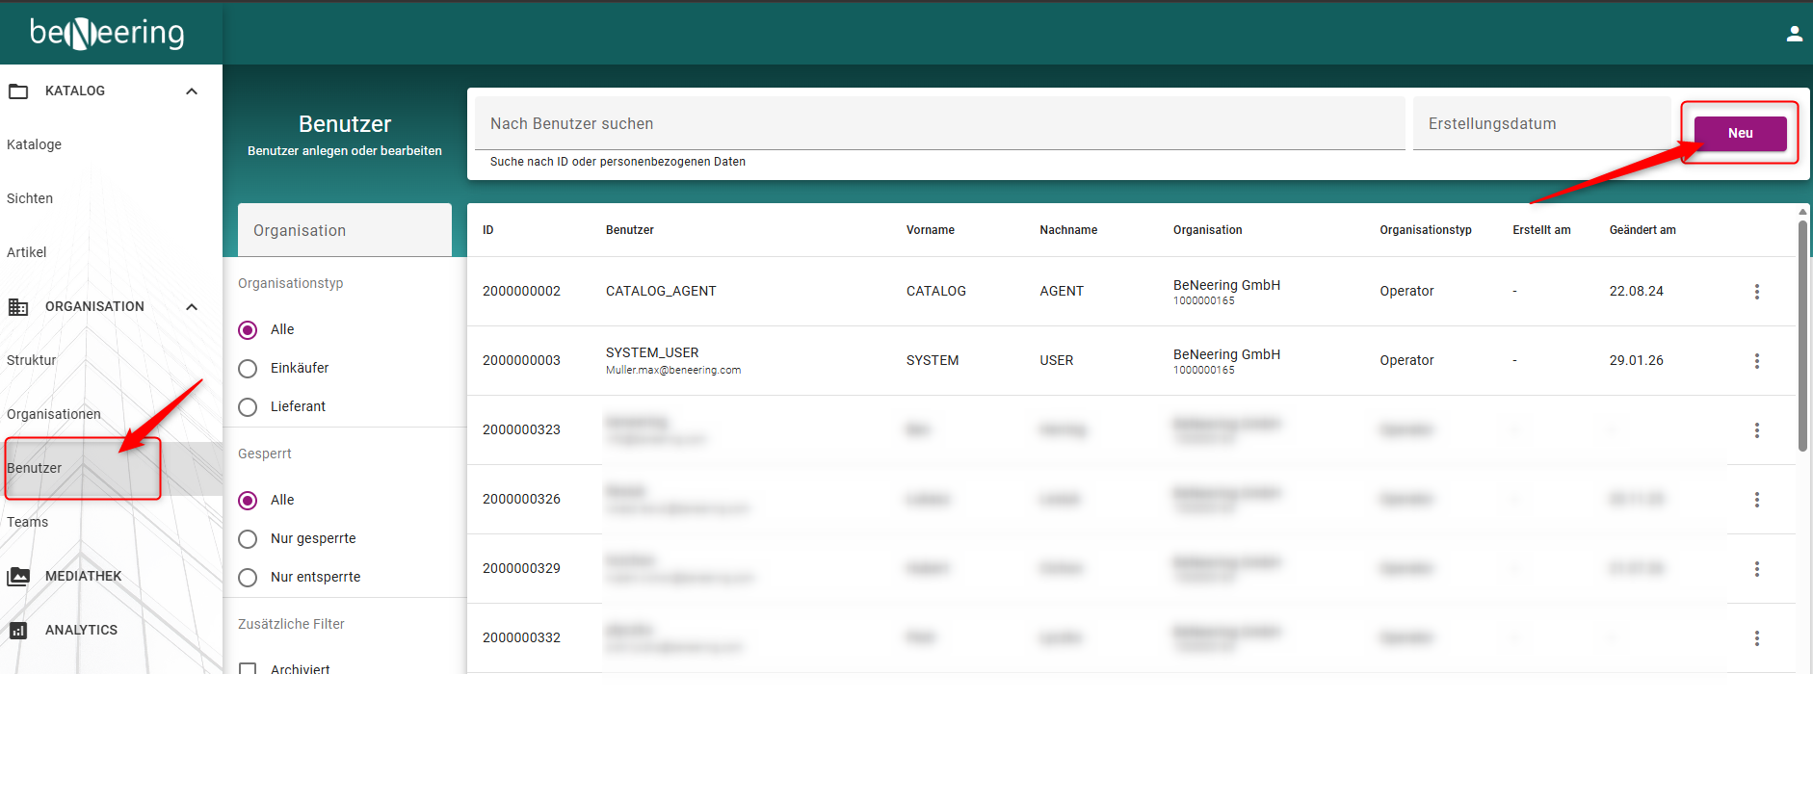Click the Neu button
1813x804 pixels.
coord(1740,134)
